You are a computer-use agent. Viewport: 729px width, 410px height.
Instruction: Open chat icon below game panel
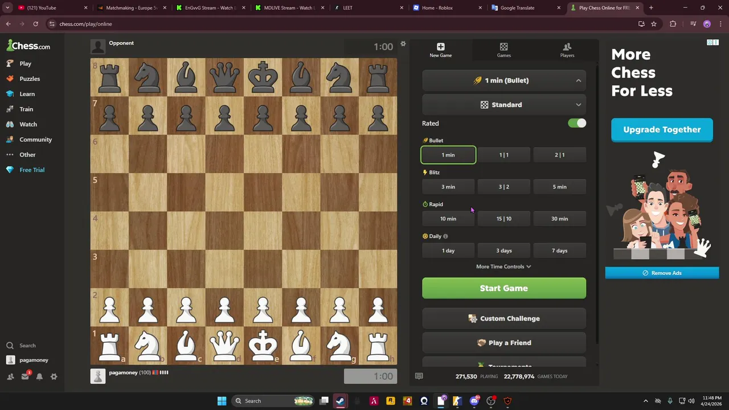pyautogui.click(x=419, y=376)
